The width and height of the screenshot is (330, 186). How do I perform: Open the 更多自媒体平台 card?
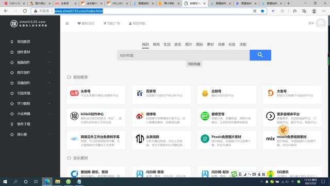[x=292, y=117]
